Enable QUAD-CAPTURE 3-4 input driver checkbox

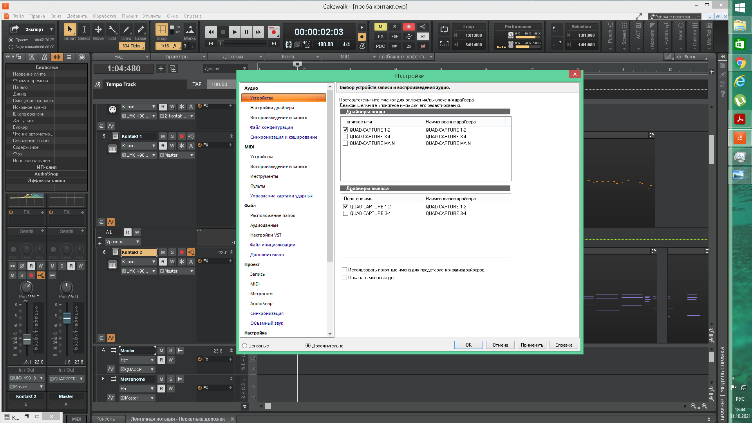coord(345,137)
